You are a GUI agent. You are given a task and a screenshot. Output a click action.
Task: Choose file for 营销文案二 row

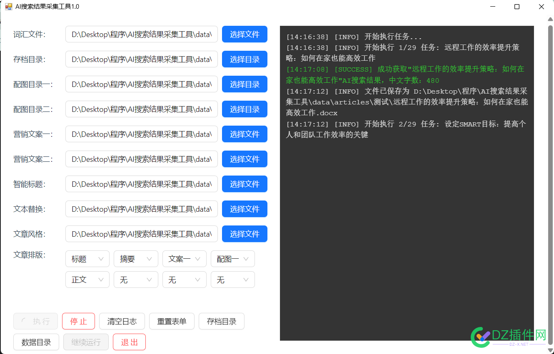coord(245,159)
